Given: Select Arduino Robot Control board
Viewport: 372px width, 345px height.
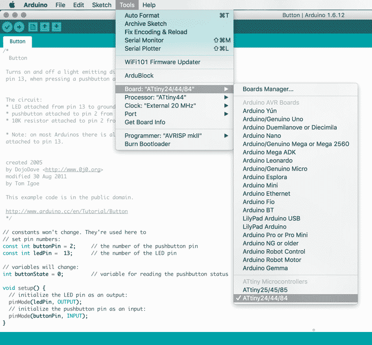Looking at the screenshot, I should tap(296, 252).
